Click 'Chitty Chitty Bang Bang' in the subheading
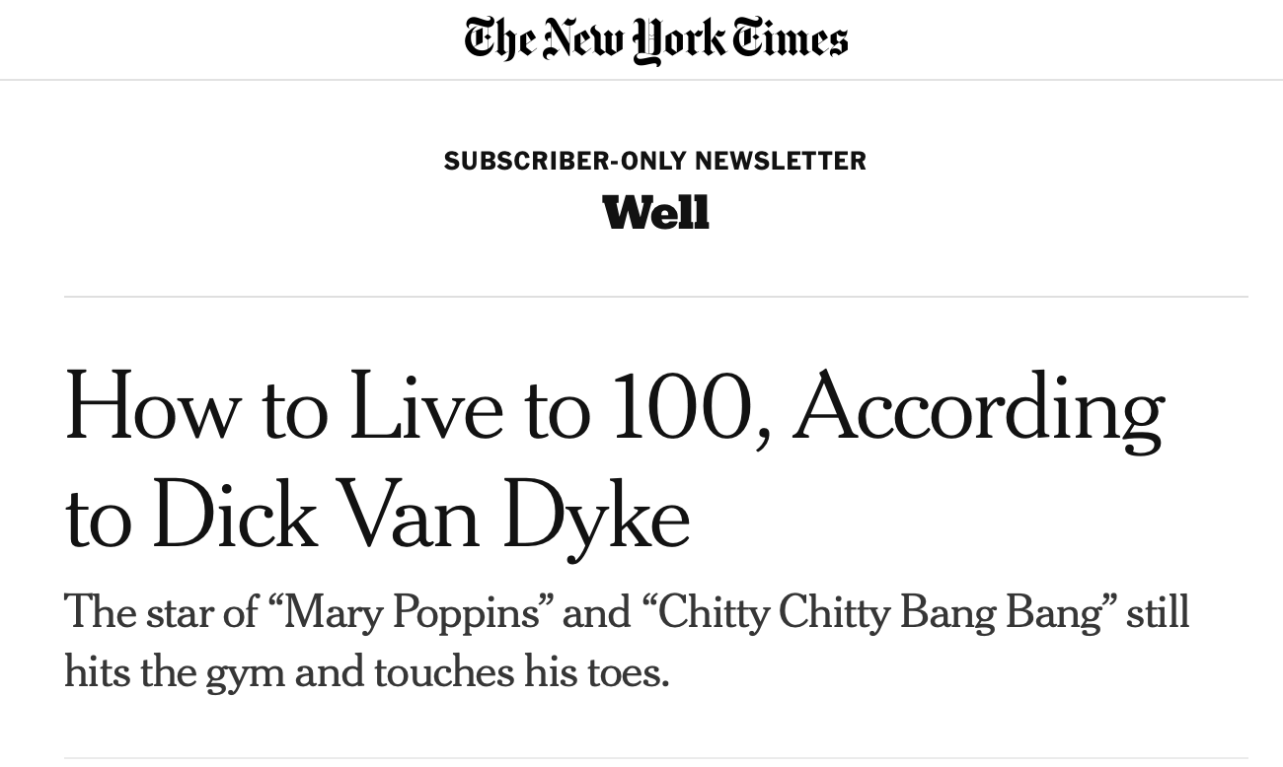Screen dimensions: 1283x767 pos(880,613)
